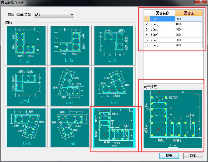The height and width of the screenshot is (162, 208).
Task: Select the e(mm) property name cell
Action: click(162, 40)
